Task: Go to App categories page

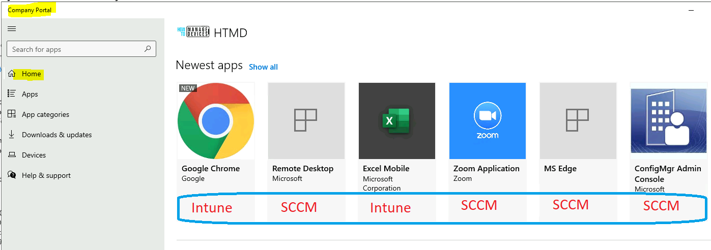Action: [45, 114]
